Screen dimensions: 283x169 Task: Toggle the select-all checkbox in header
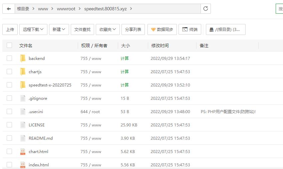pyautogui.click(x=9, y=46)
